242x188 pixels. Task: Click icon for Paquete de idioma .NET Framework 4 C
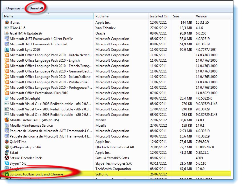pos(7,131)
